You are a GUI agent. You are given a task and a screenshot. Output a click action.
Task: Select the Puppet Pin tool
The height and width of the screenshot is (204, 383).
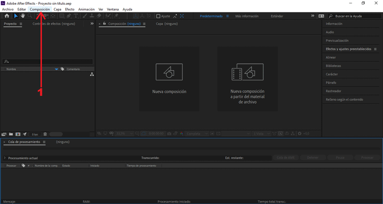pyautogui.click(x=116, y=16)
